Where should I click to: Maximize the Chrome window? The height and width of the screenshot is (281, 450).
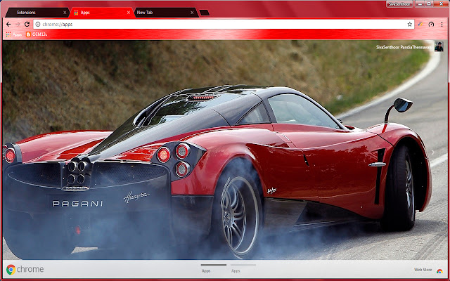click(429, 4)
